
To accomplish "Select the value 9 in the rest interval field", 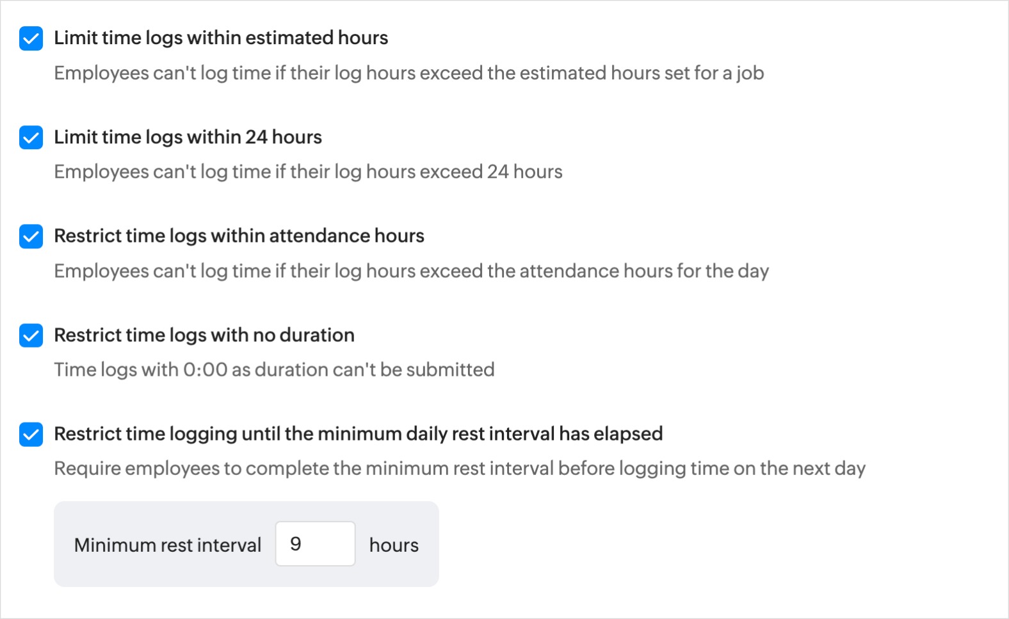I will pos(295,543).
